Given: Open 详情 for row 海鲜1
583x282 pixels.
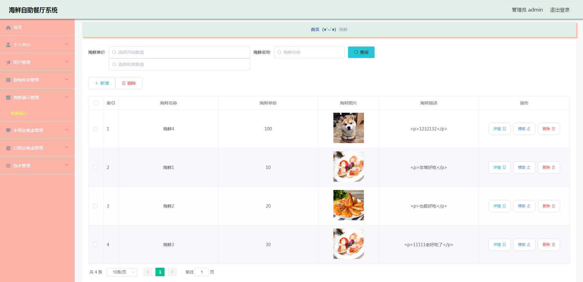Looking at the screenshot, I should [x=499, y=167].
